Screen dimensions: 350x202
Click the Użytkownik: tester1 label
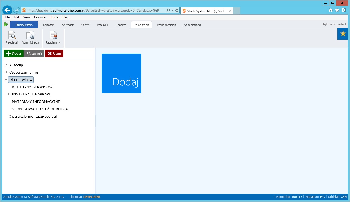tap(334, 24)
